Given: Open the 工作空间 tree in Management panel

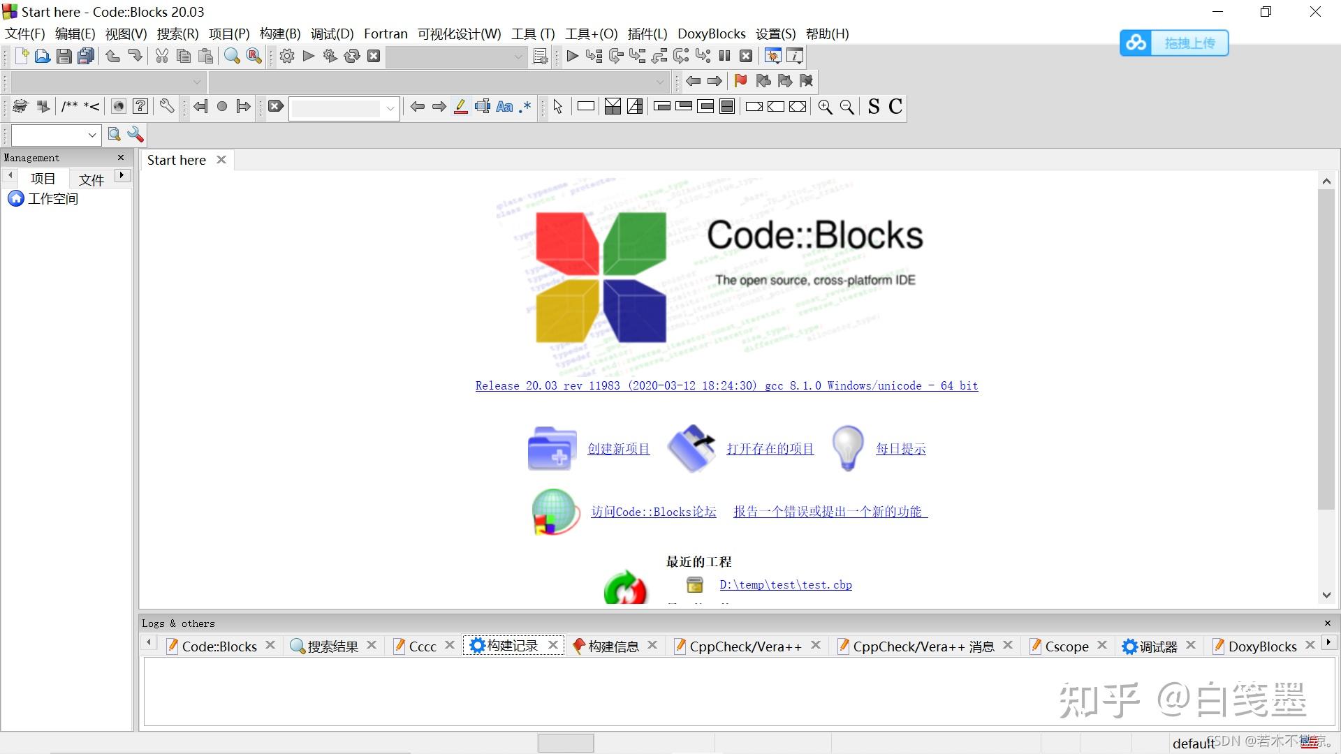Looking at the screenshot, I should (x=52, y=198).
